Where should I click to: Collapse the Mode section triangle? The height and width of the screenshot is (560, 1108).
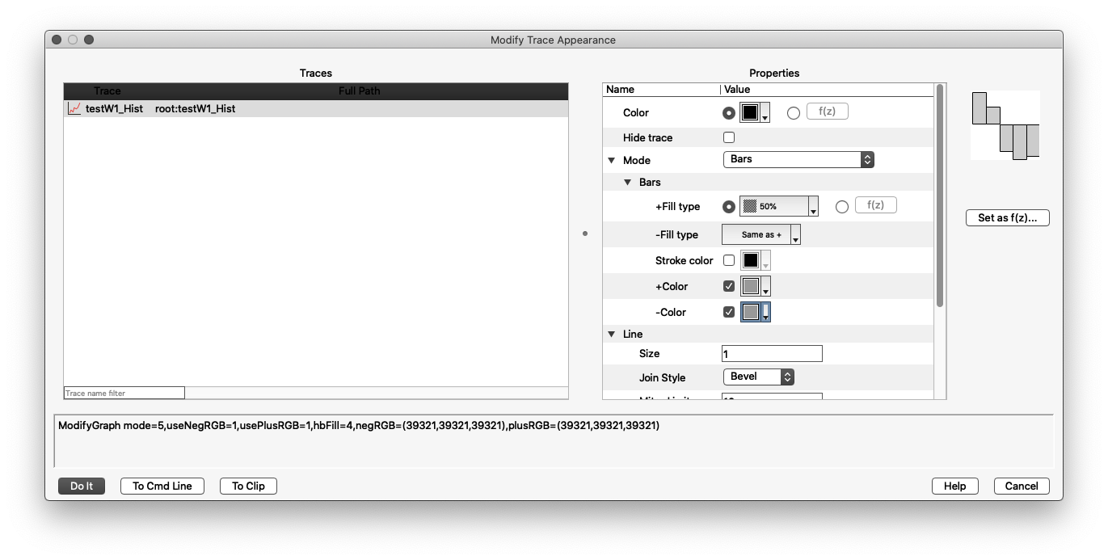[612, 160]
